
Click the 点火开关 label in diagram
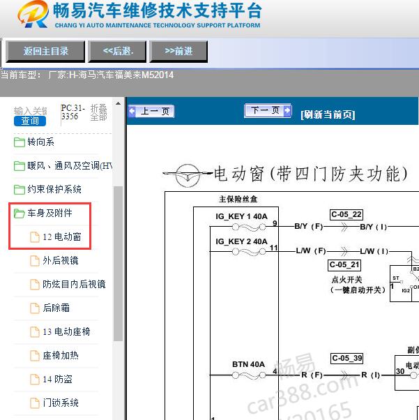pyautogui.click(x=346, y=280)
